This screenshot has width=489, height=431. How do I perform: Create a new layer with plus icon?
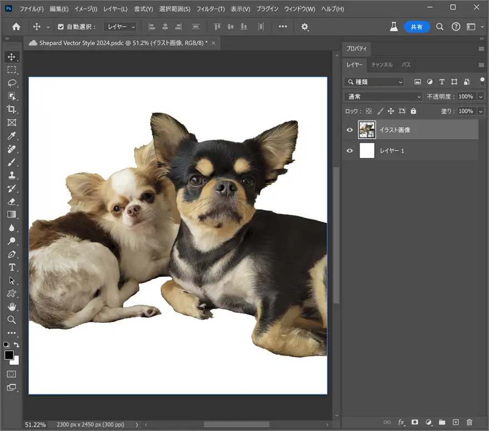pyautogui.click(x=456, y=423)
